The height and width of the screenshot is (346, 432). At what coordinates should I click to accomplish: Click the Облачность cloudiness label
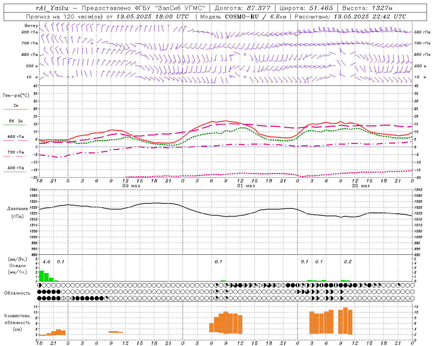point(17,293)
